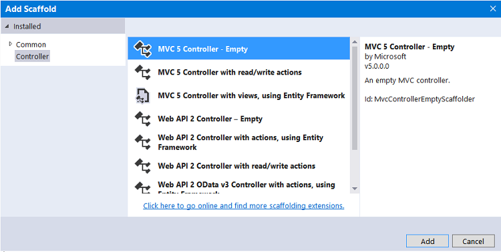Screen dimensions: 501x252
Task: Open the online scaffolding extensions link
Action: [243, 206]
